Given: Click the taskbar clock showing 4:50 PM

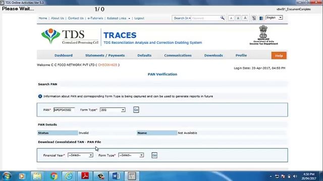Looking at the screenshot, I should 309,176.
